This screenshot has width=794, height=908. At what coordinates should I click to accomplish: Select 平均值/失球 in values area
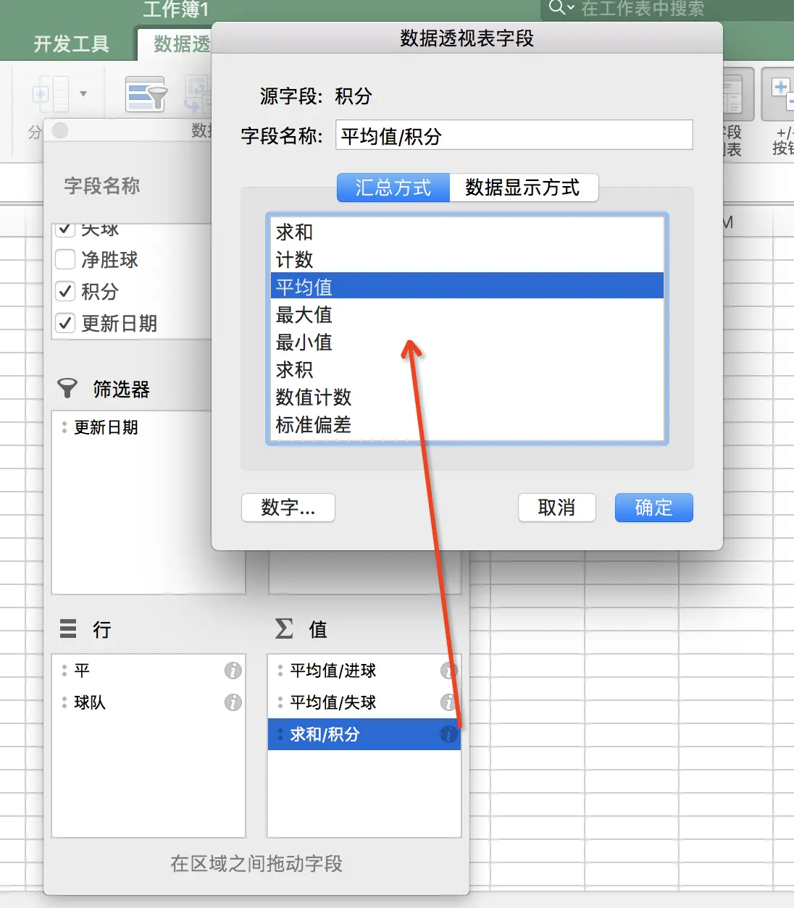[364, 702]
